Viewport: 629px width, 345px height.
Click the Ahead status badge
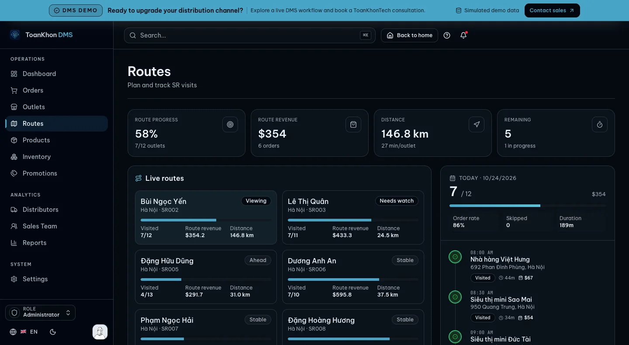[x=258, y=260]
